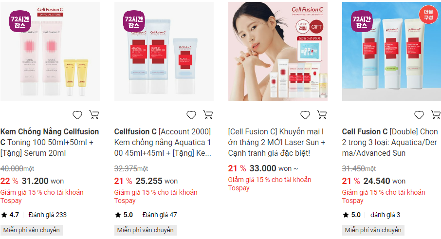The width and height of the screenshot is (441, 239).
Task: Add Aquatica 100 sunscreen to shopping cart
Action: coord(208,115)
